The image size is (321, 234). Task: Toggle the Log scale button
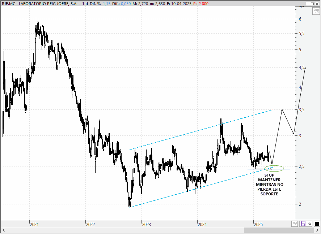click(x=316, y=11)
